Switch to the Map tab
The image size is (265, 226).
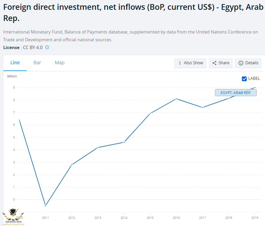pyautogui.click(x=59, y=63)
